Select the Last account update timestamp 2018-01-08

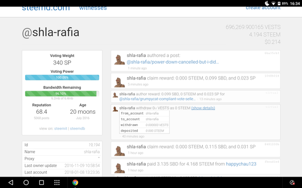(82, 172)
